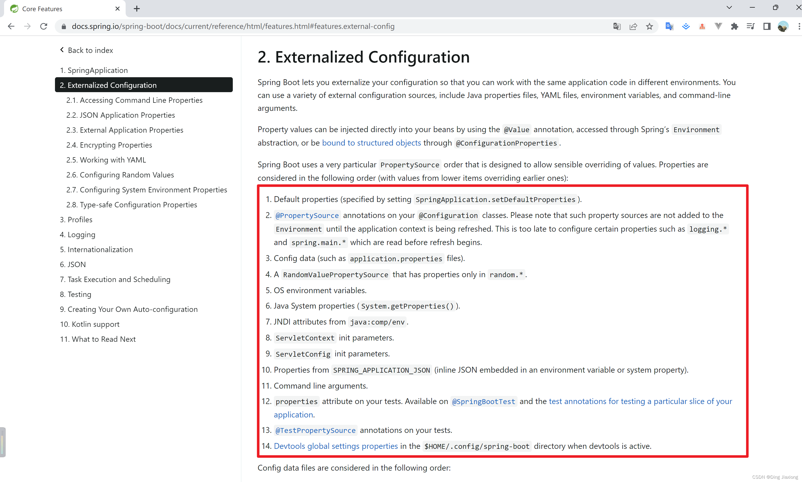Toggle the browser side panel icon
802x482 pixels.
coord(767,26)
